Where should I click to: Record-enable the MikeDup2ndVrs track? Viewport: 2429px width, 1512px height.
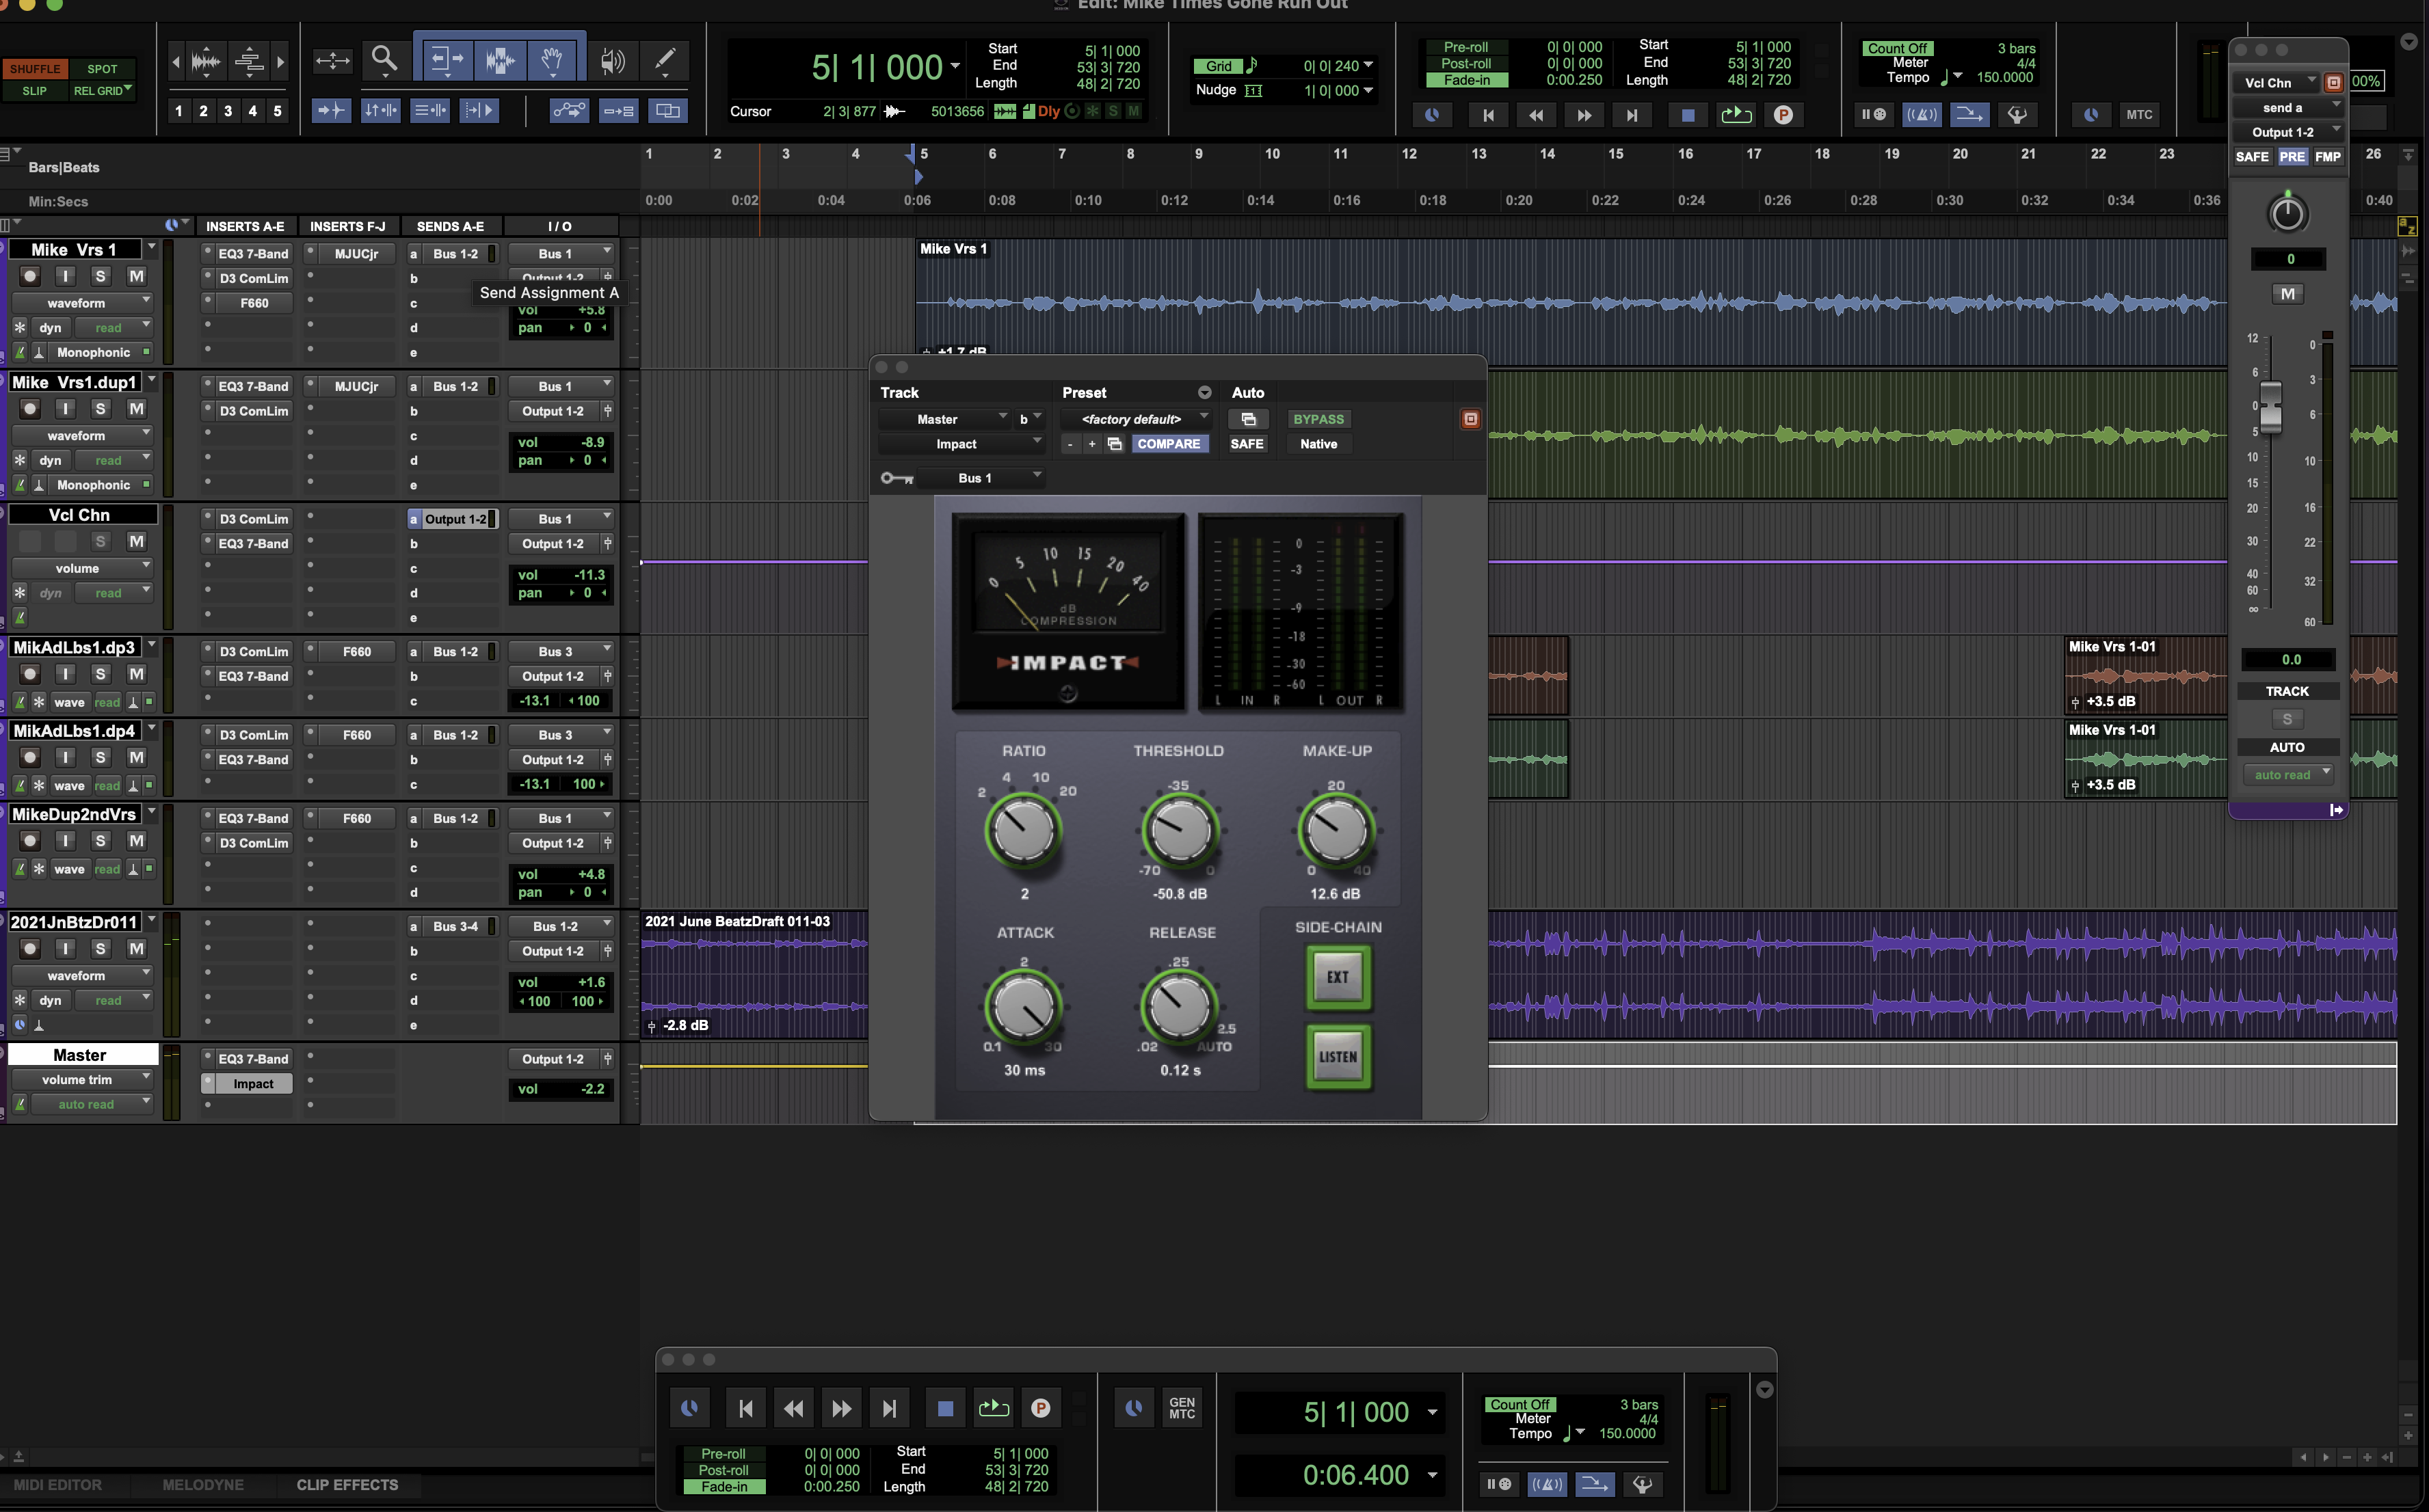[29, 841]
